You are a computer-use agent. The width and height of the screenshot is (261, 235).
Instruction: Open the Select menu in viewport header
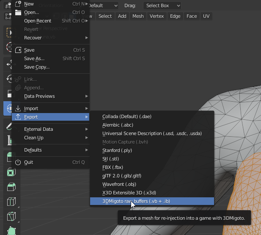point(105,16)
